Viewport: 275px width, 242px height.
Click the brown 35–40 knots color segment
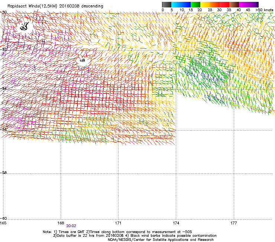(x=234, y=4)
